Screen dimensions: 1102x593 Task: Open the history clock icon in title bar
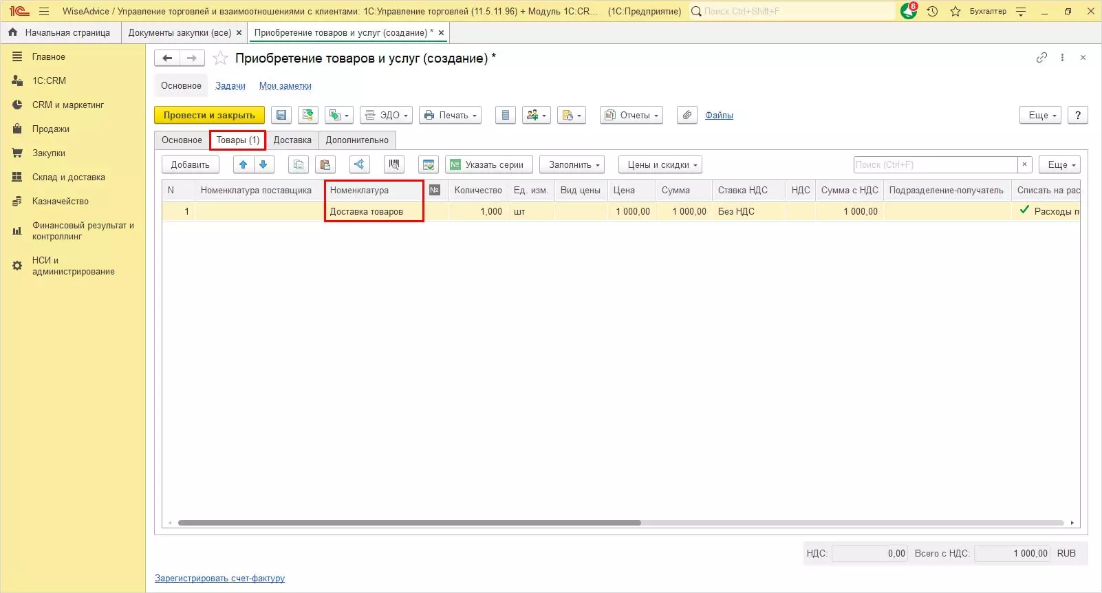pos(932,11)
